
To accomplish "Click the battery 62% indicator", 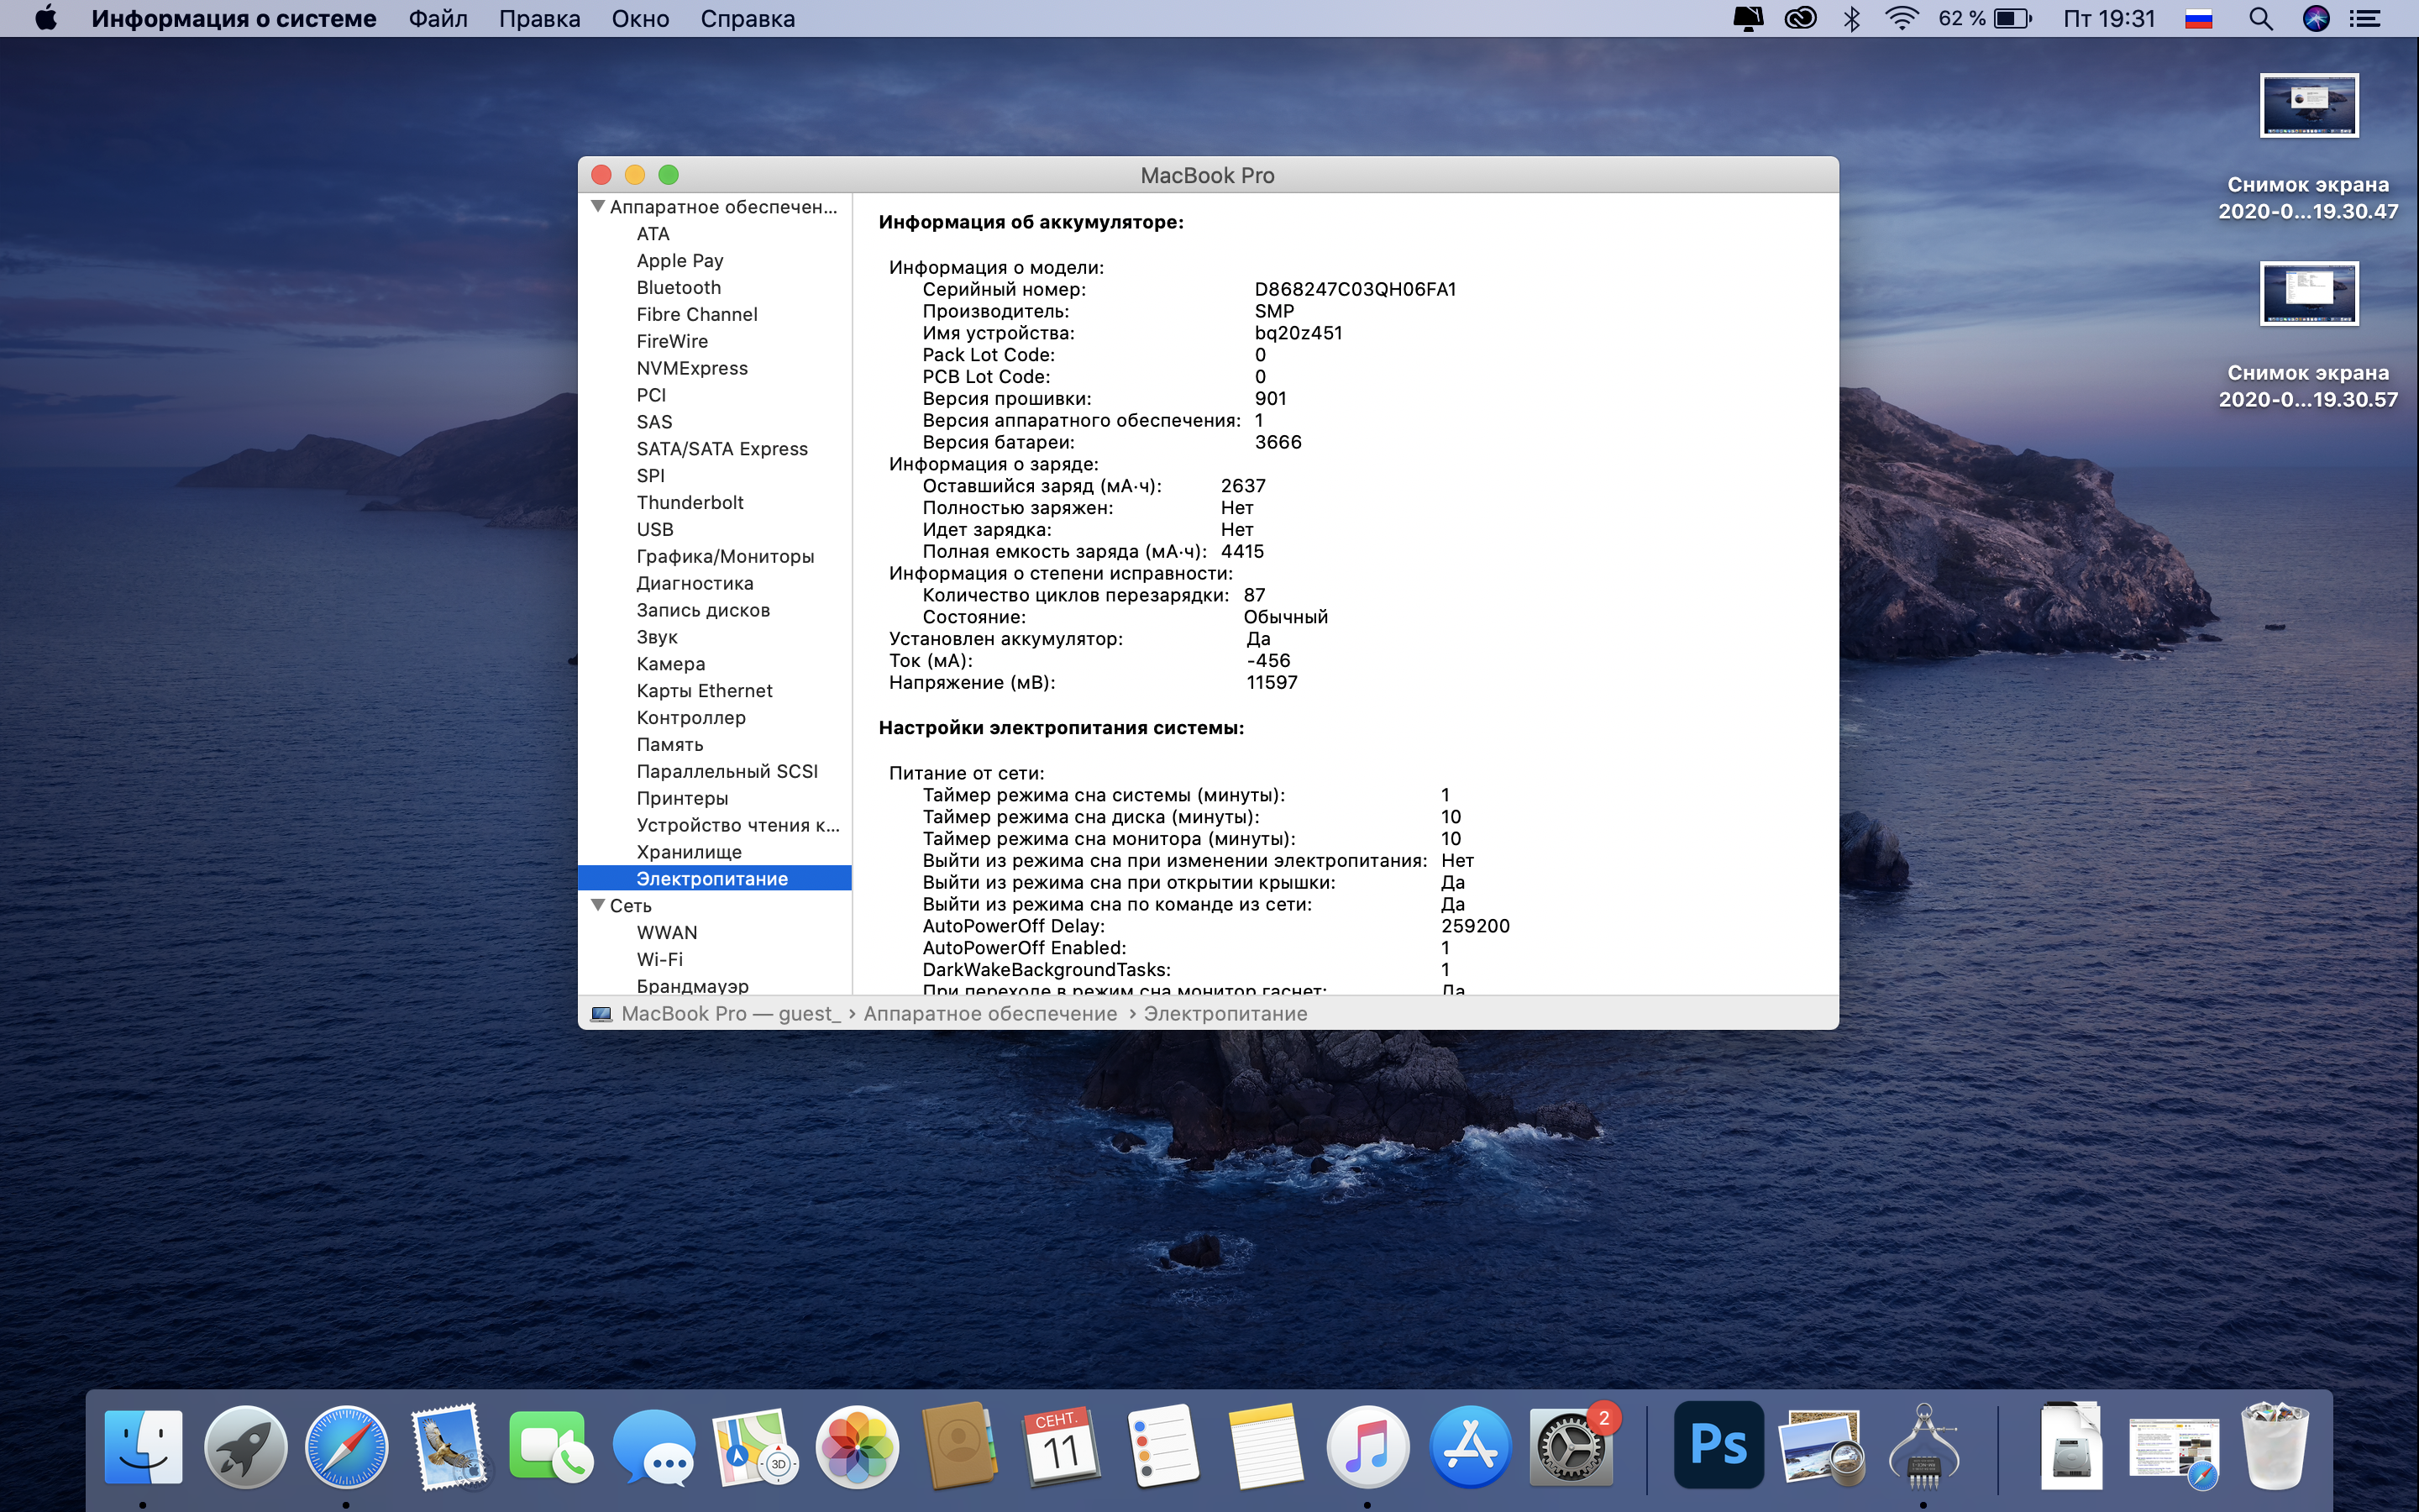I will click(x=1984, y=18).
